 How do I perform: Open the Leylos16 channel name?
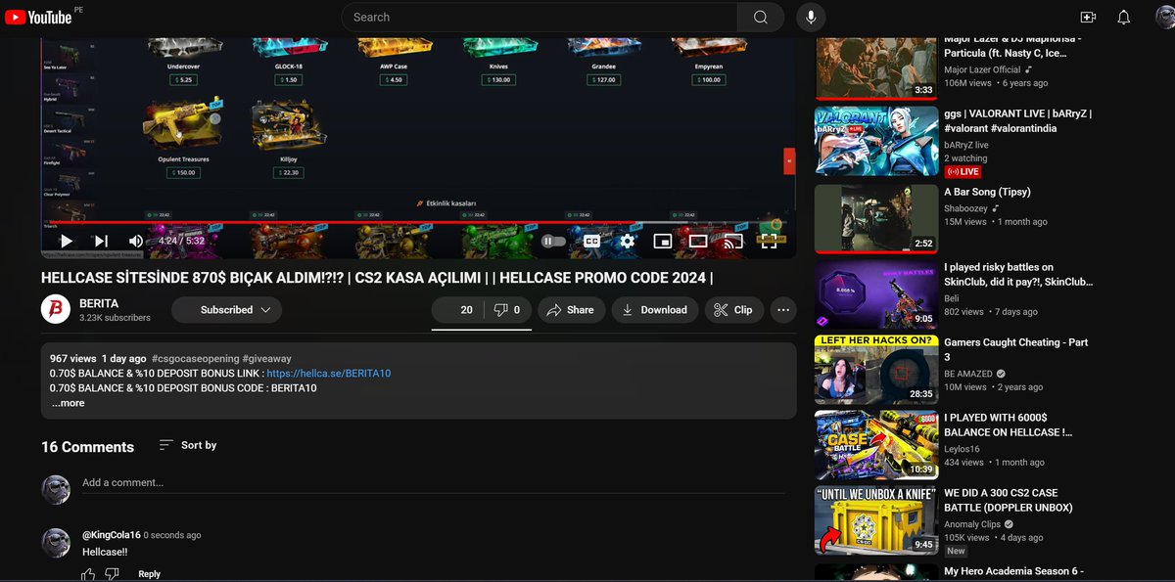coord(962,449)
